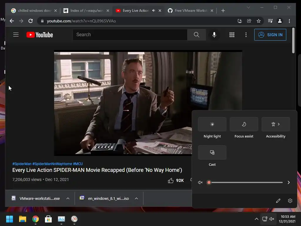The width and height of the screenshot is (301, 226).
Task: Edit quick settings with pencil icon
Action: 278,201
